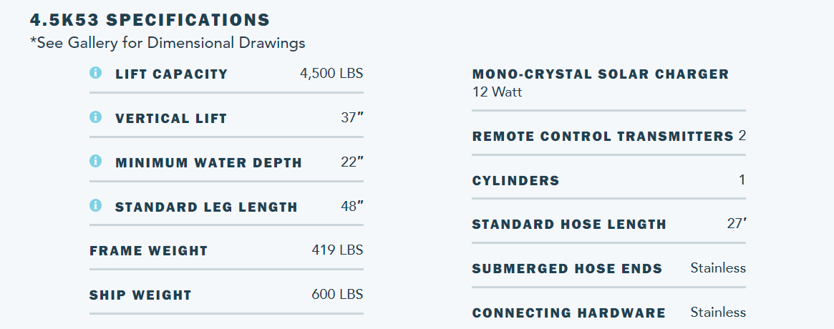The width and height of the screenshot is (834, 329).
Task: Click the Vertical Lift info icon
Action: pos(95,117)
